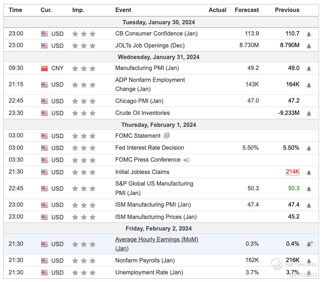The width and height of the screenshot is (323, 282).
Task: Click the Imp. column header
Action: [x=78, y=10]
